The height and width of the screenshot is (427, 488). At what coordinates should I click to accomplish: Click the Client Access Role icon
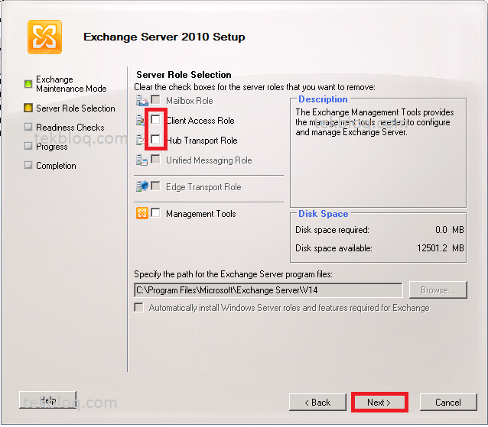(140, 120)
